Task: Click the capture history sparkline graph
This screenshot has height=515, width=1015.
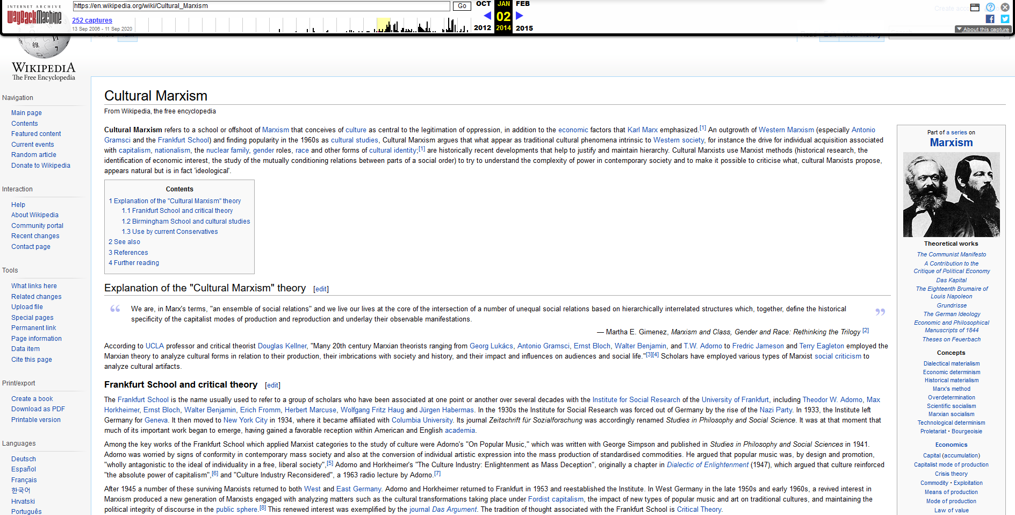Action: click(x=303, y=25)
